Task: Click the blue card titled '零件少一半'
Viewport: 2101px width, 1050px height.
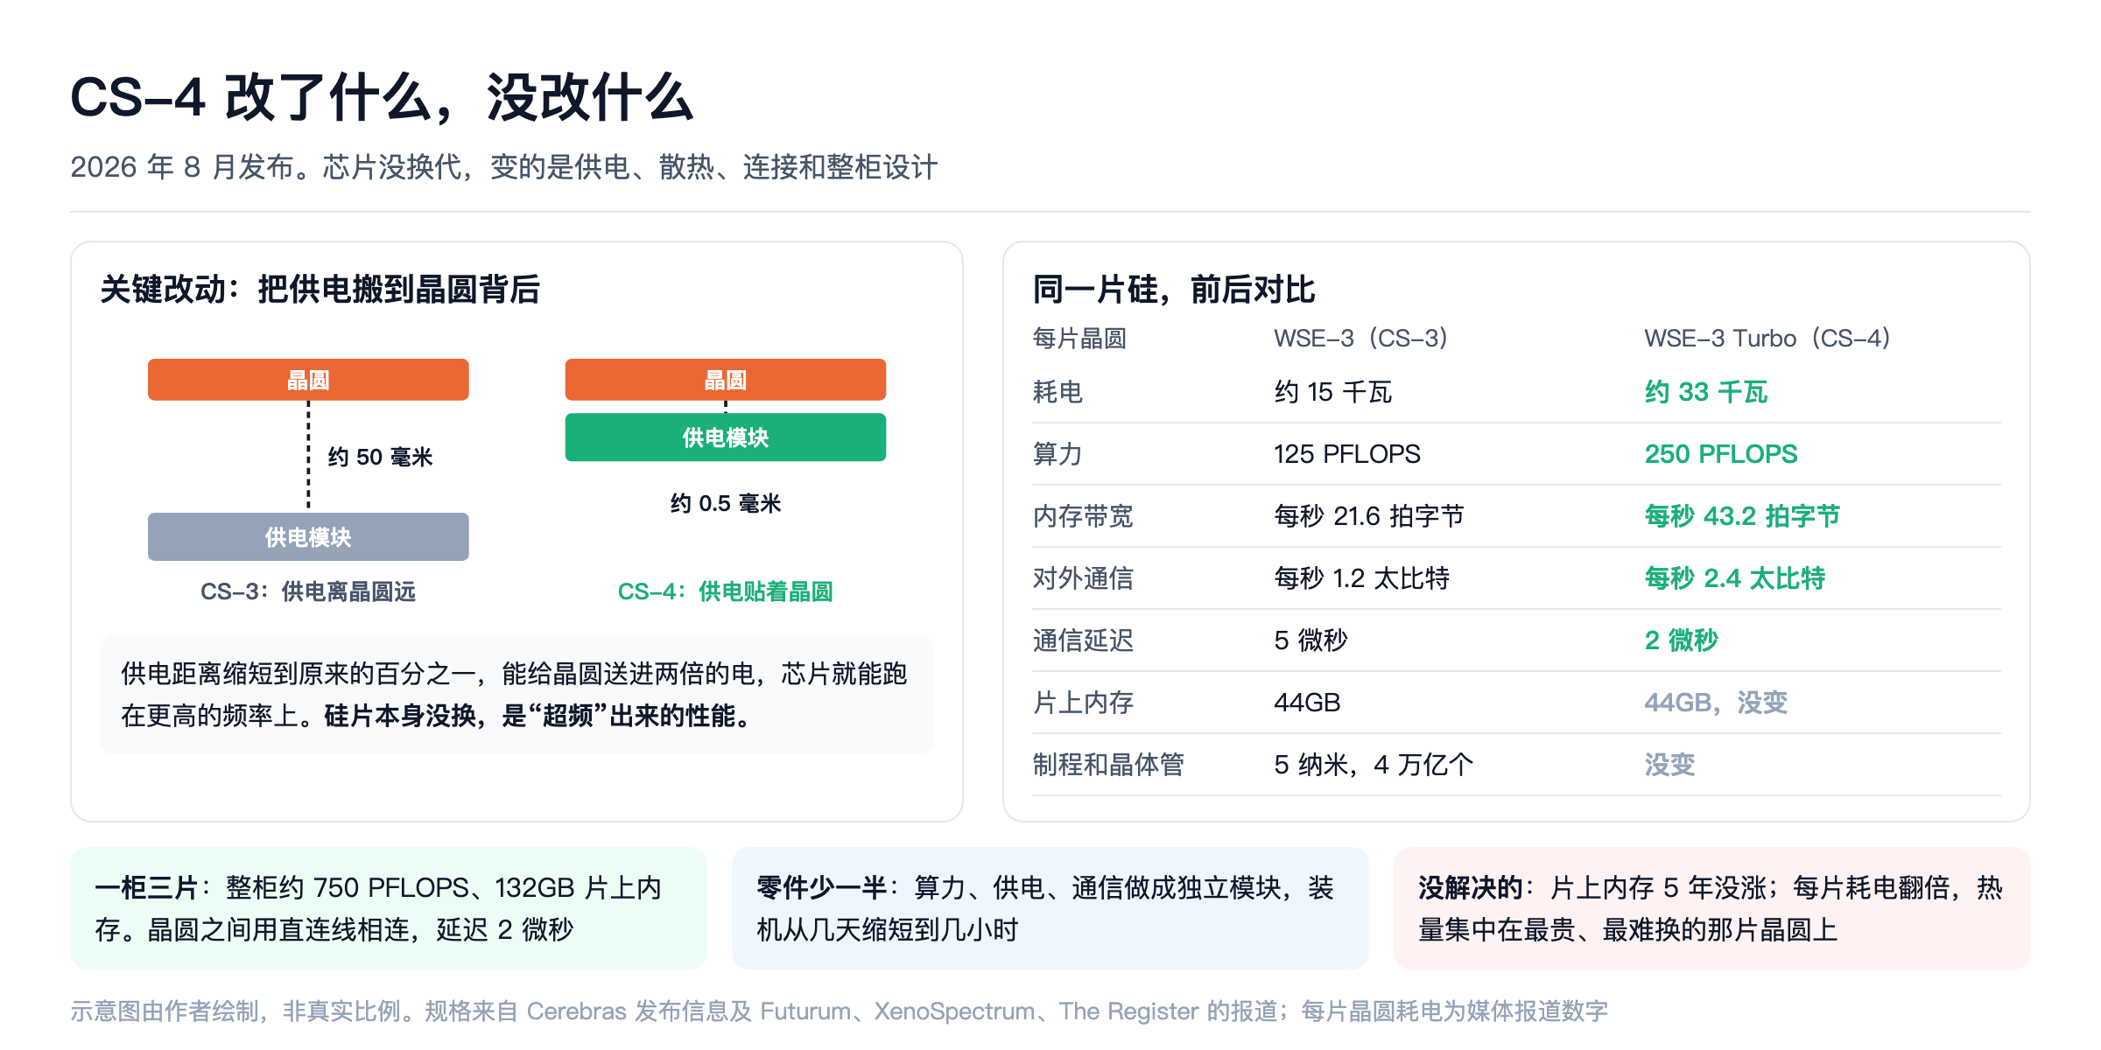Action: pos(1050,908)
